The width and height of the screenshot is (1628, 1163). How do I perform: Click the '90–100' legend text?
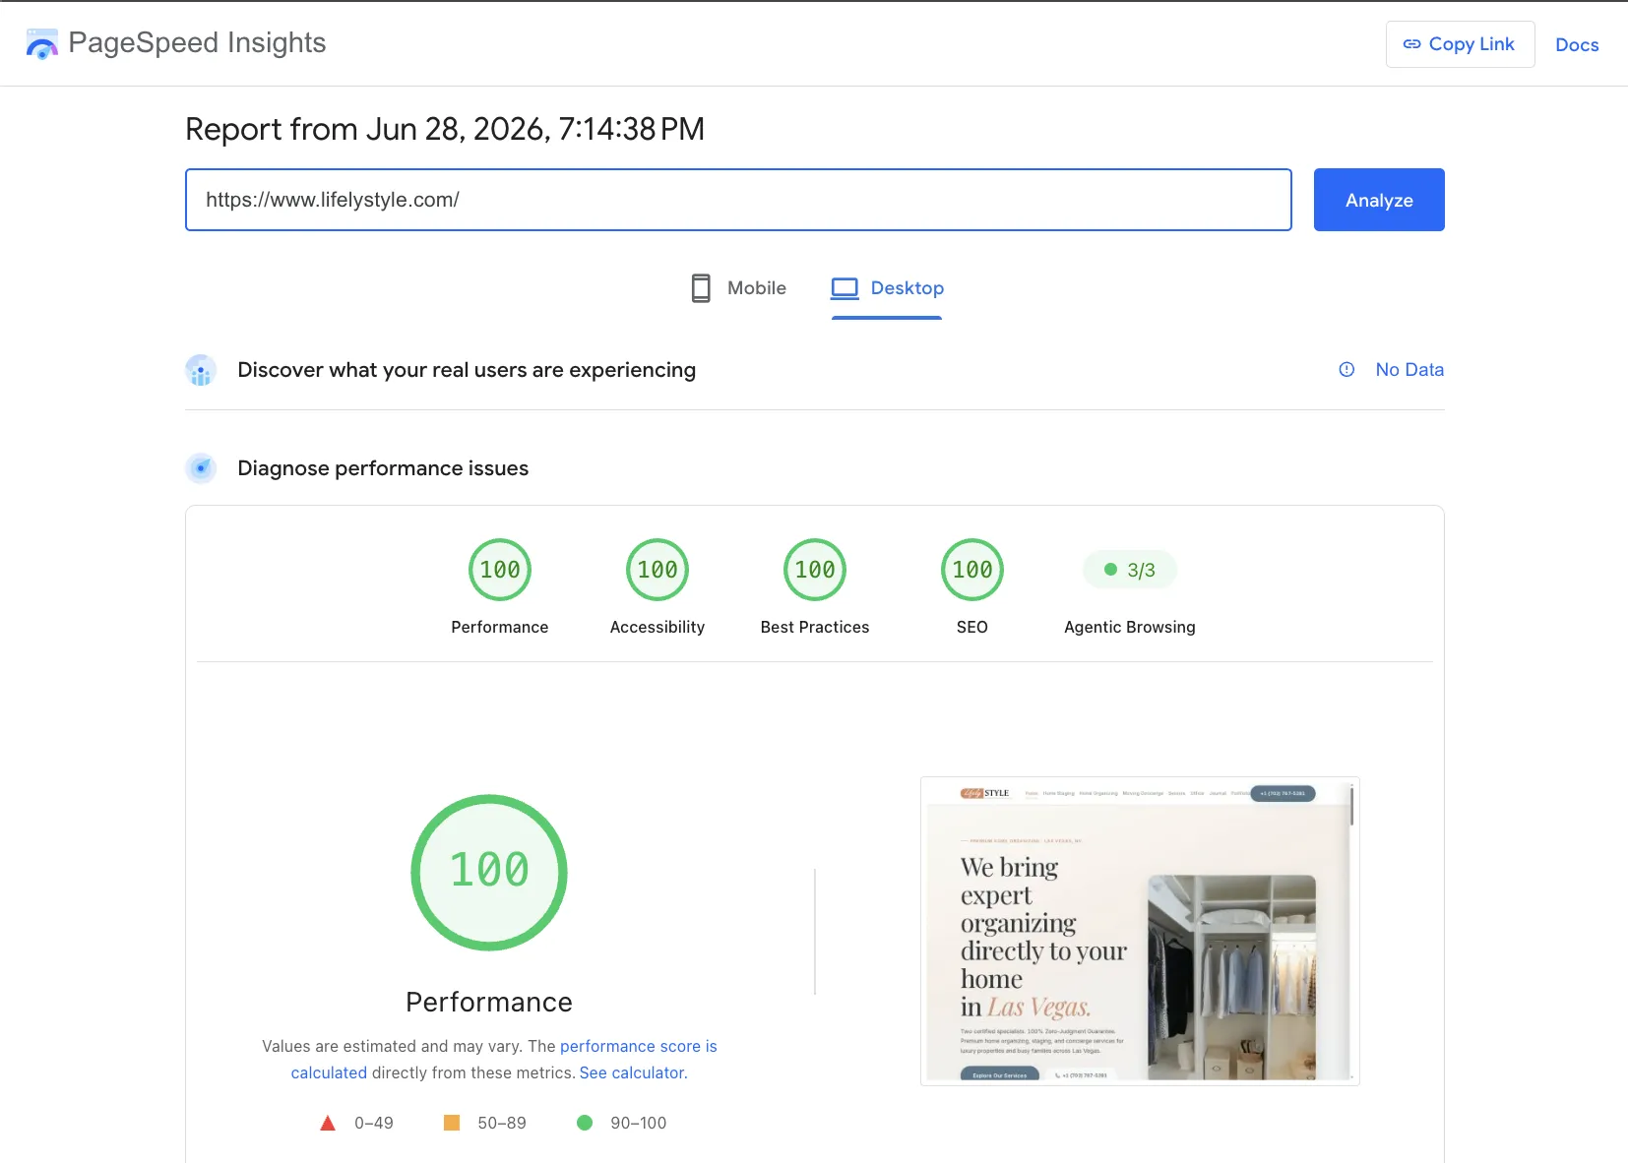[638, 1123]
